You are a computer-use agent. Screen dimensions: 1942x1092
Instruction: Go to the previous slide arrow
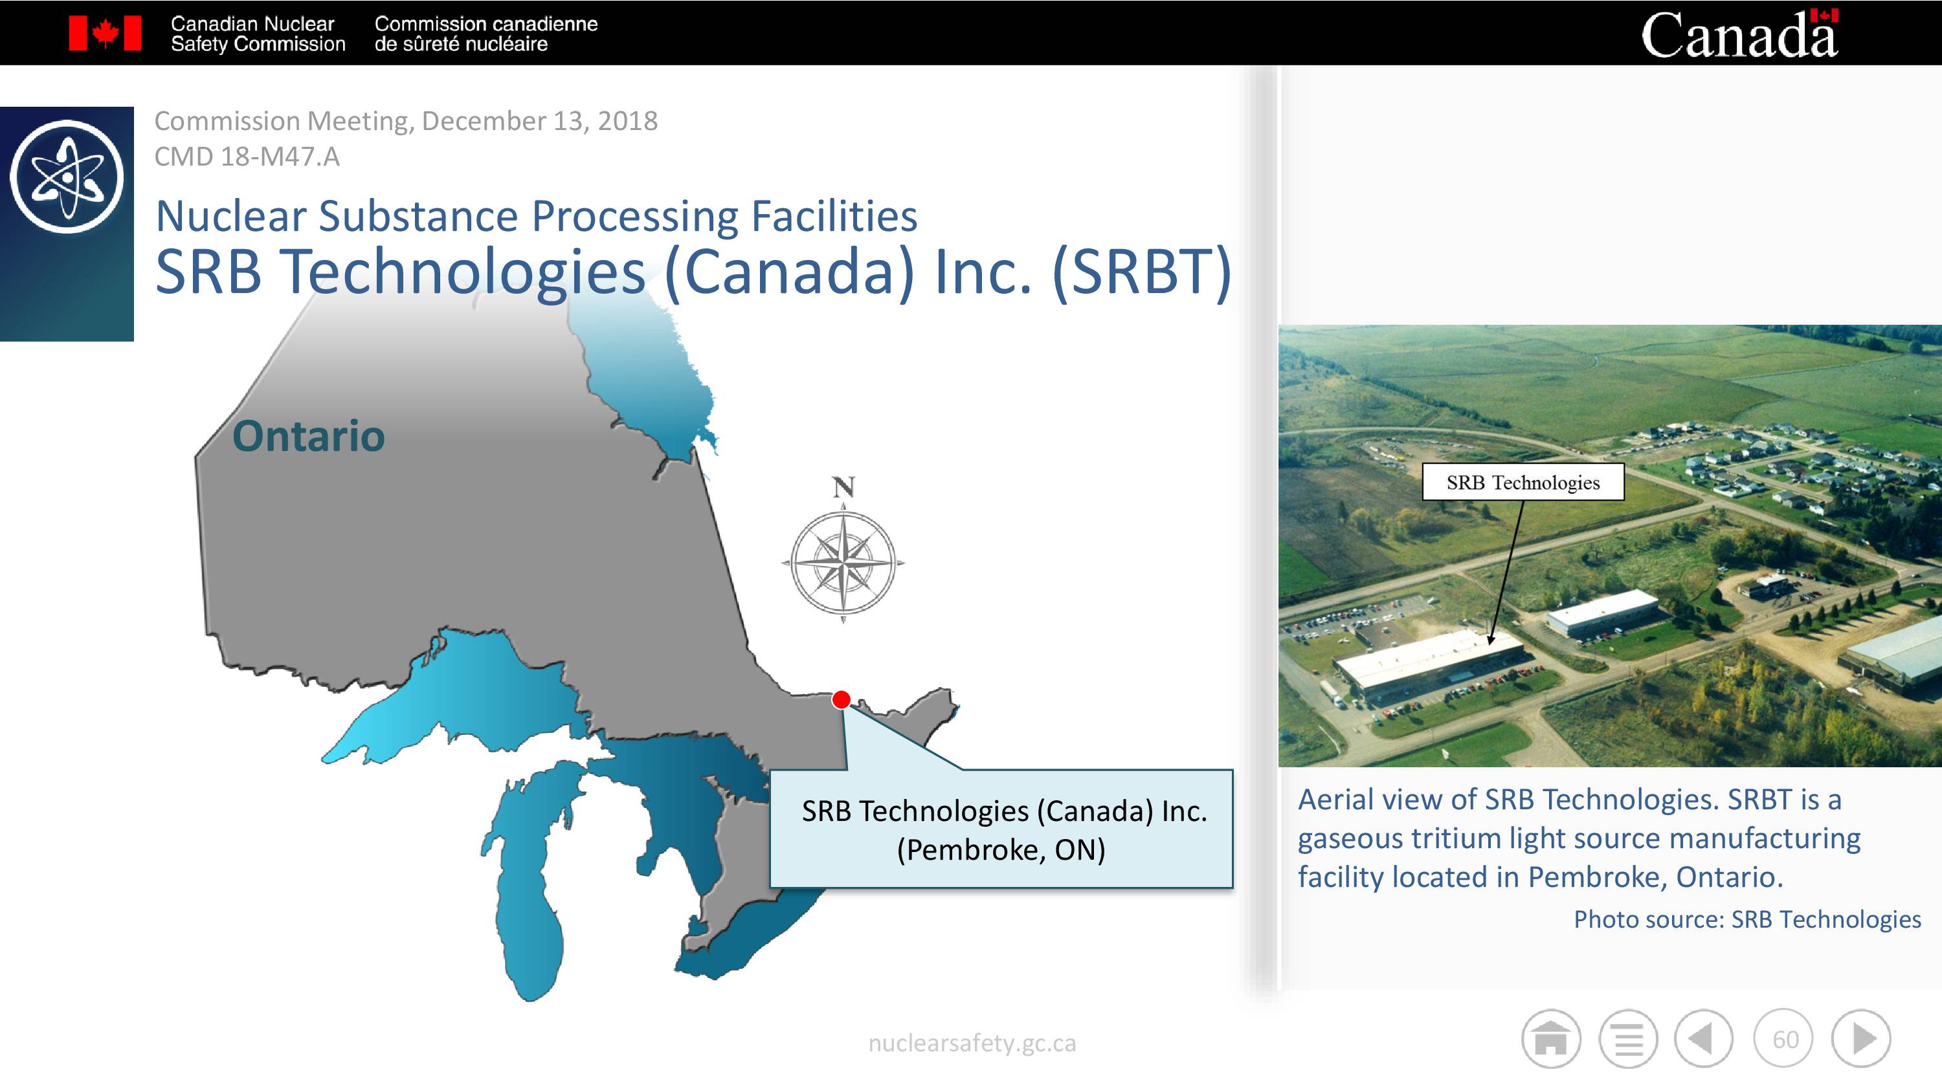[1704, 1039]
